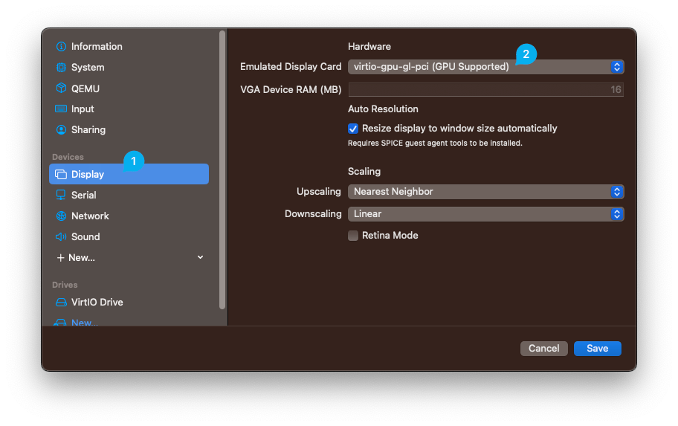The image size is (678, 426).
Task: Change the Downscaling Linear dropdown
Action: point(485,214)
